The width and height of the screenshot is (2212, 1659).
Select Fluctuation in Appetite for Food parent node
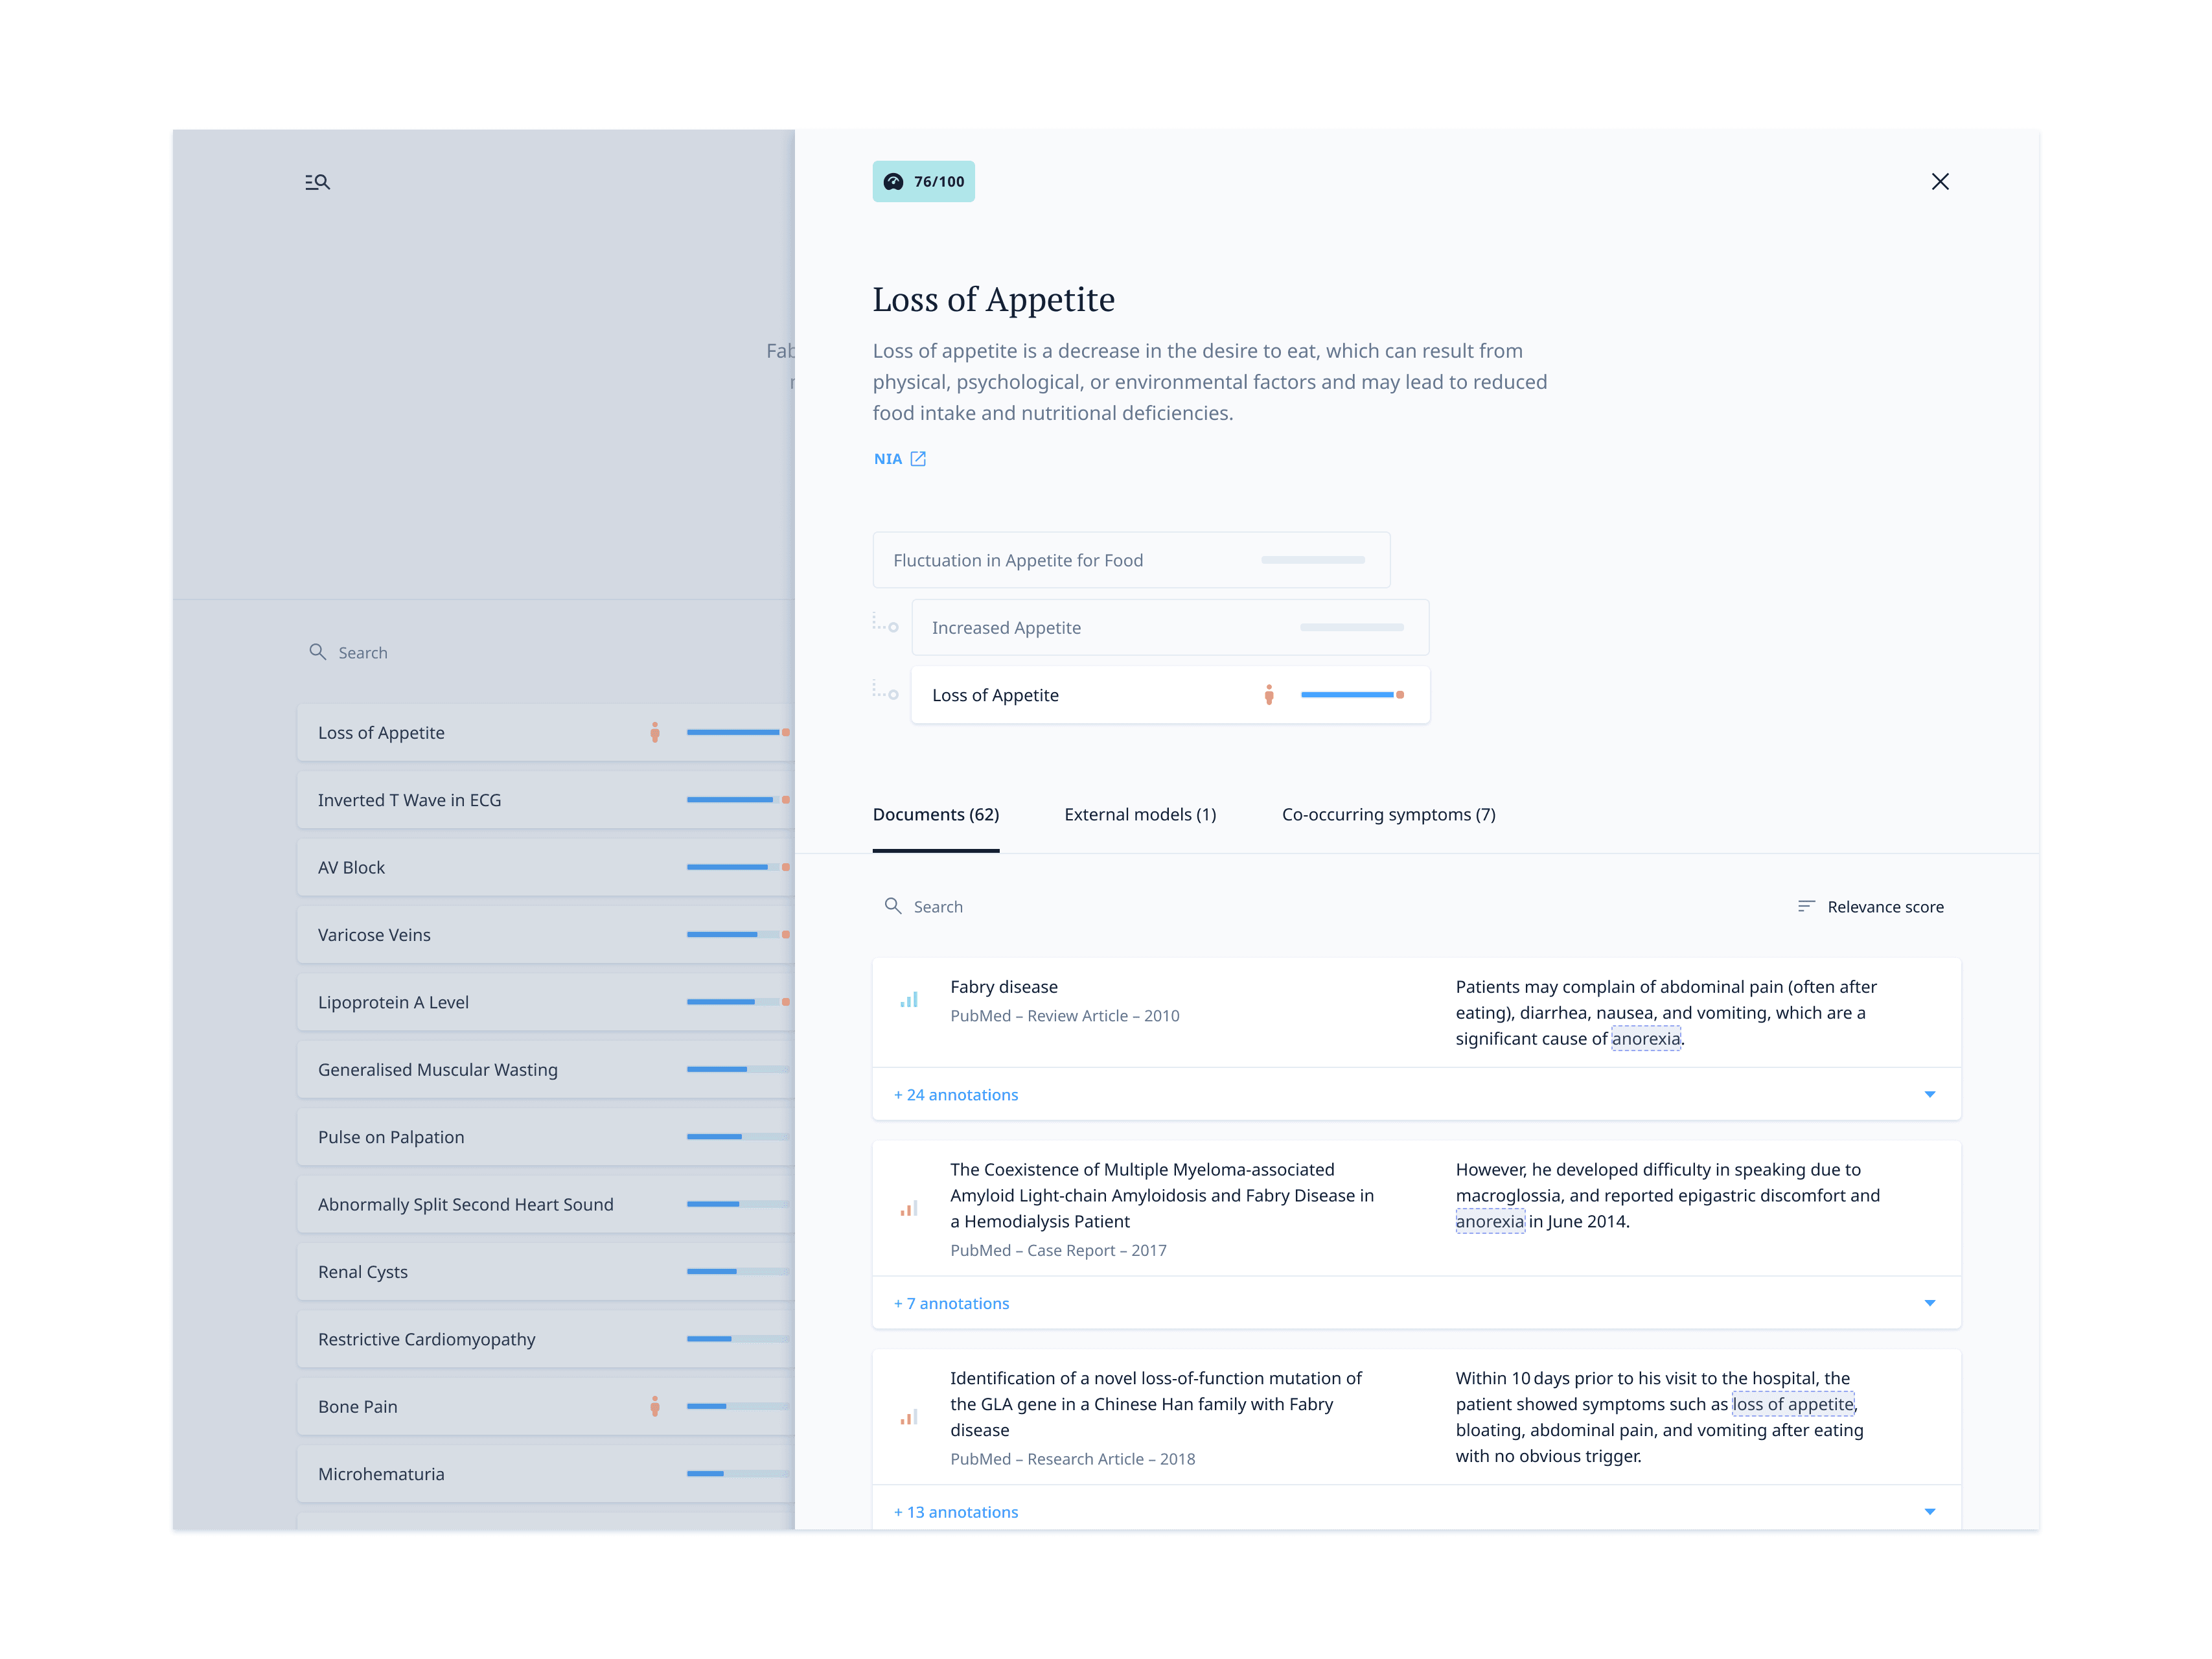tap(1130, 560)
